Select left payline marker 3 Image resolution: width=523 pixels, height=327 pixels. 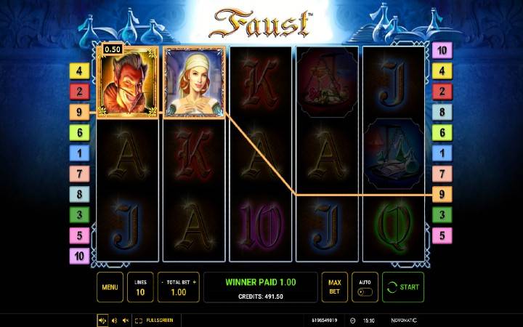pyautogui.click(x=79, y=214)
